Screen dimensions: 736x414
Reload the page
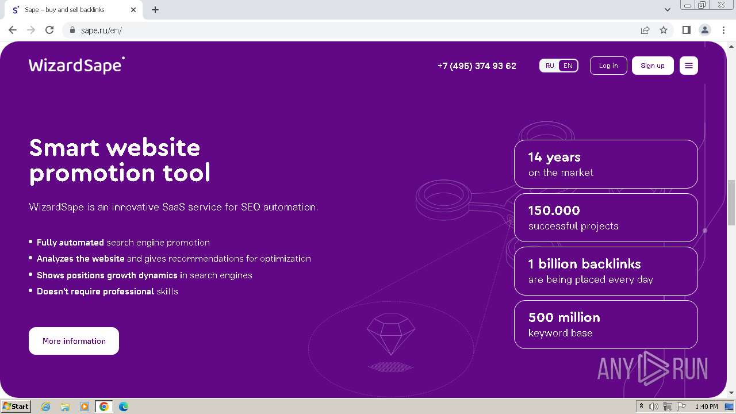[49, 30]
